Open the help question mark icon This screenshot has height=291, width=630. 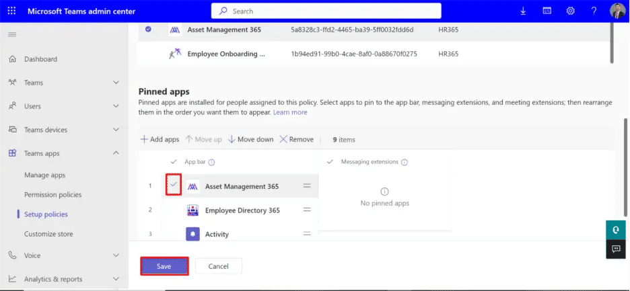[594, 11]
